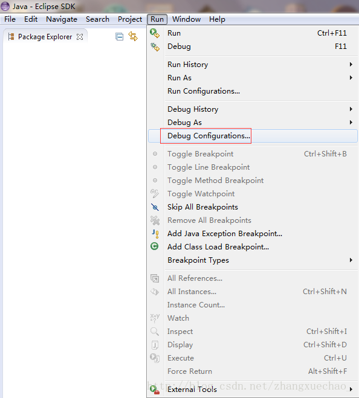This screenshot has height=398, width=359.
Task: Click the External Tools label
Action: click(x=192, y=390)
